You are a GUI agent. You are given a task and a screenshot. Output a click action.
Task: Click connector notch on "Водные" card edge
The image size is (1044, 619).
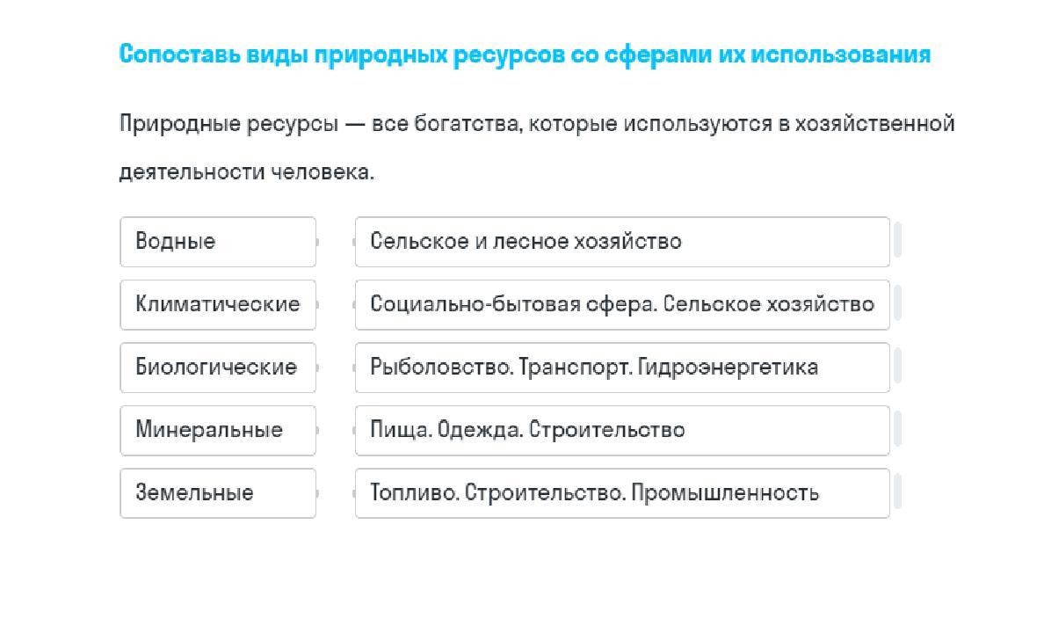coord(316,242)
